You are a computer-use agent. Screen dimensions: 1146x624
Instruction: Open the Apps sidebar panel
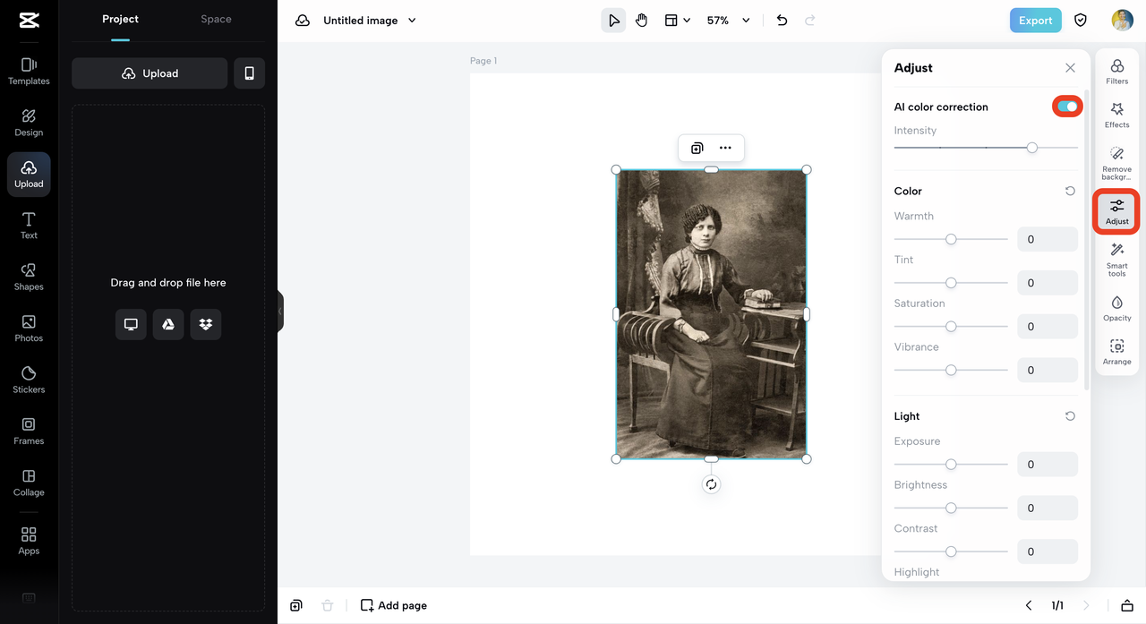tap(29, 541)
